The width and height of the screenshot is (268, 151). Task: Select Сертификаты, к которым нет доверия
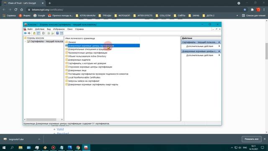pyautogui.click(x=85, y=63)
